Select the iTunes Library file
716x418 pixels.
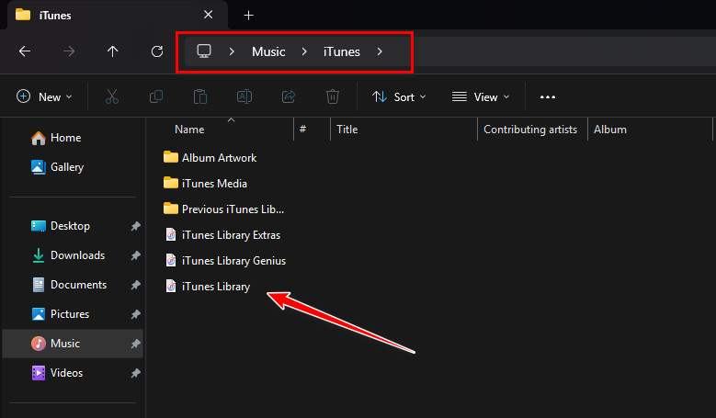coord(215,287)
